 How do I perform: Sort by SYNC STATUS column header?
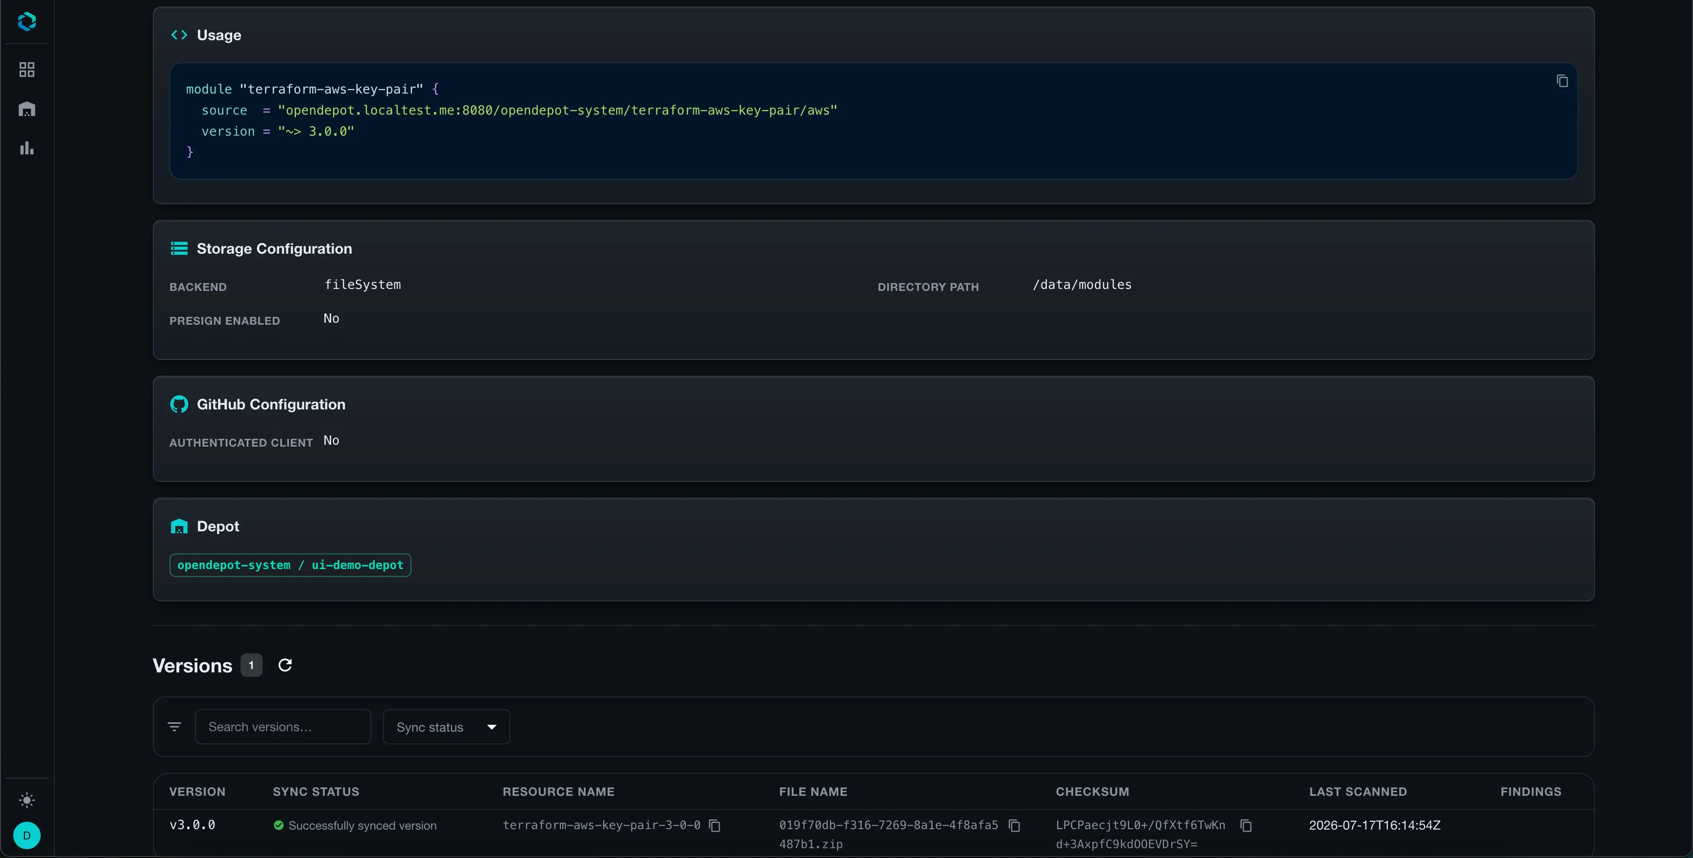(x=316, y=792)
